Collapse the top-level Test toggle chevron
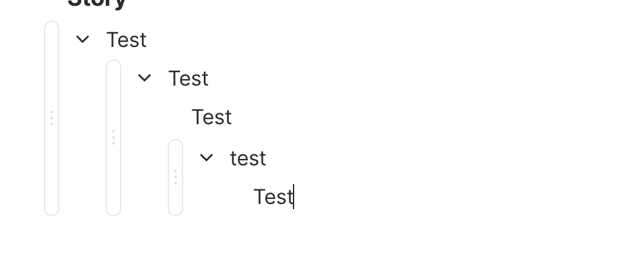Viewport: 631px width, 269px height. (x=83, y=39)
